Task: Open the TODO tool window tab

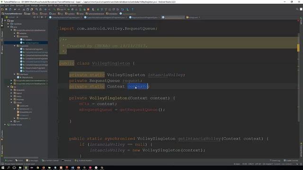Action: tap(19, 161)
